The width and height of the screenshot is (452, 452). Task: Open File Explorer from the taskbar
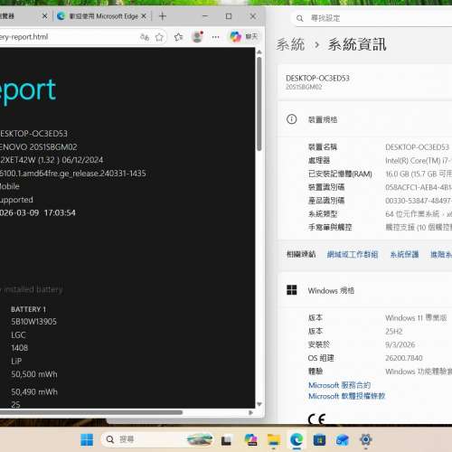point(274,440)
